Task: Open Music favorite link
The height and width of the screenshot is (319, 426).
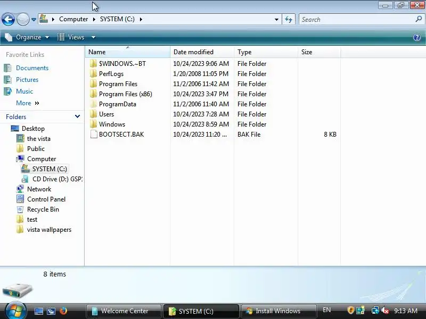Action: 24,91
